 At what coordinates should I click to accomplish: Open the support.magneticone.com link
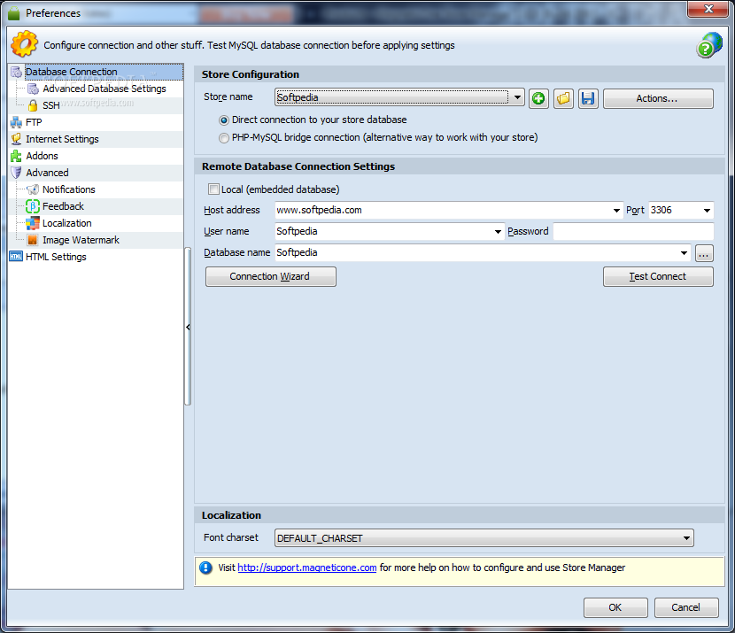(x=307, y=567)
